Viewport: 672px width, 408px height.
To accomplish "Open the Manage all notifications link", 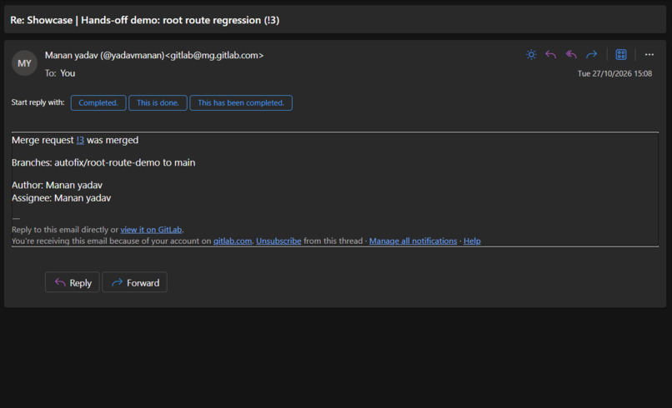I will pyautogui.click(x=414, y=241).
